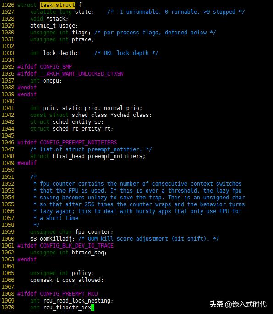
Task: Click the 'BKL lock depth' comment
Action: click(x=126, y=53)
